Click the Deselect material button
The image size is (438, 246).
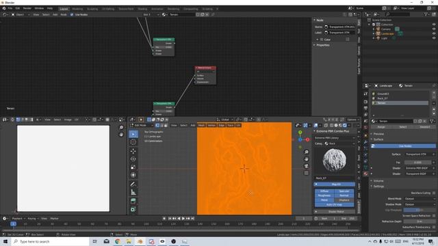coord(425,127)
